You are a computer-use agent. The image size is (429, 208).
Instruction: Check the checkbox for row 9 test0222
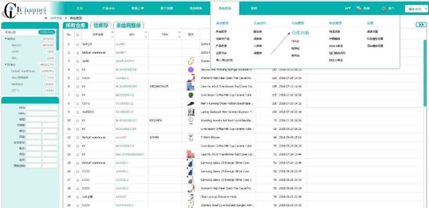pos(78,112)
